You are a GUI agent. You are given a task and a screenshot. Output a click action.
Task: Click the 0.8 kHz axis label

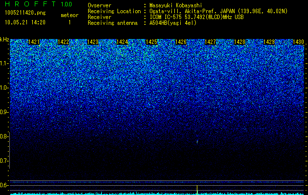click(x=3, y=136)
